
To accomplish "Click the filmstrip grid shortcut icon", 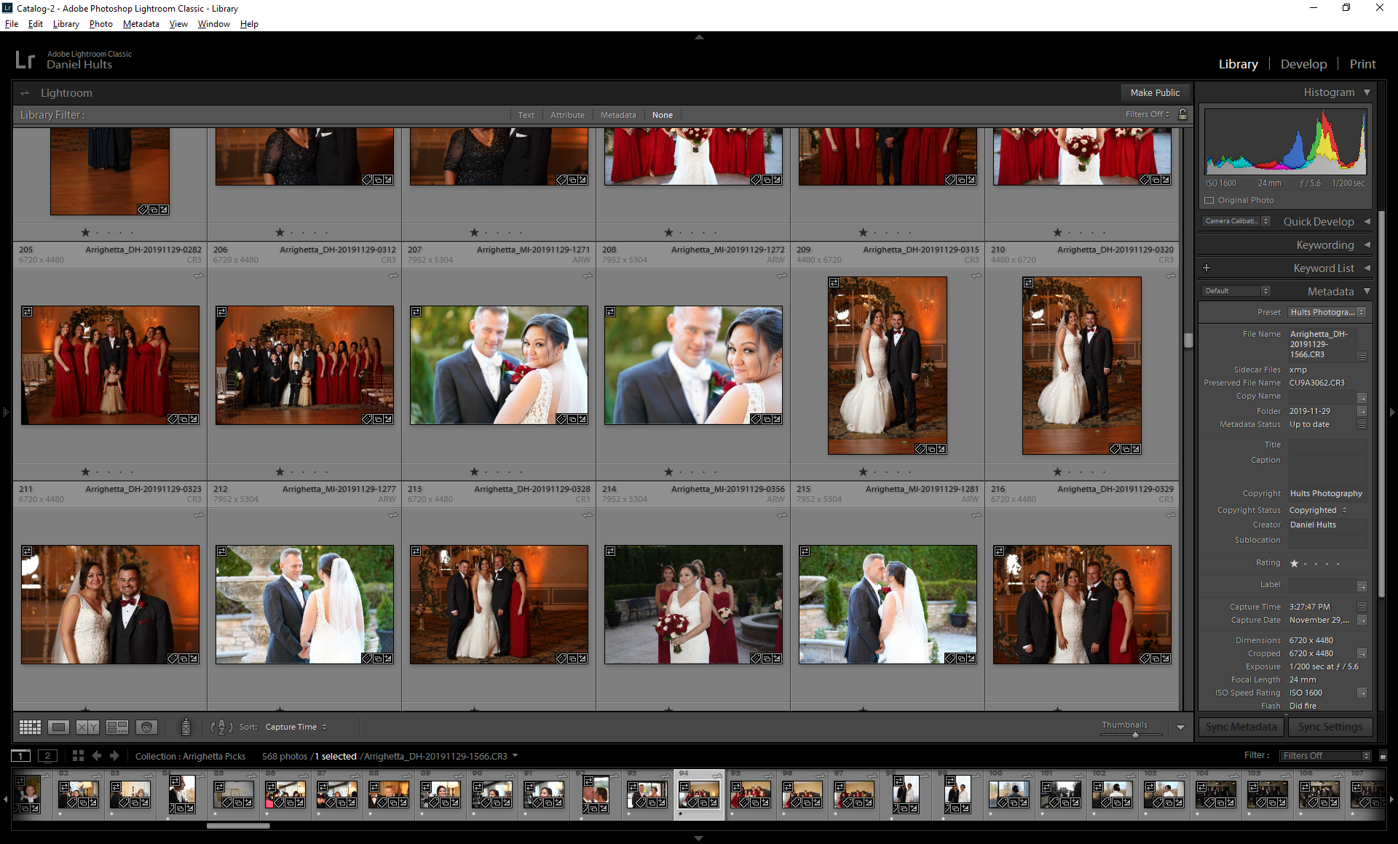I will pyautogui.click(x=78, y=756).
